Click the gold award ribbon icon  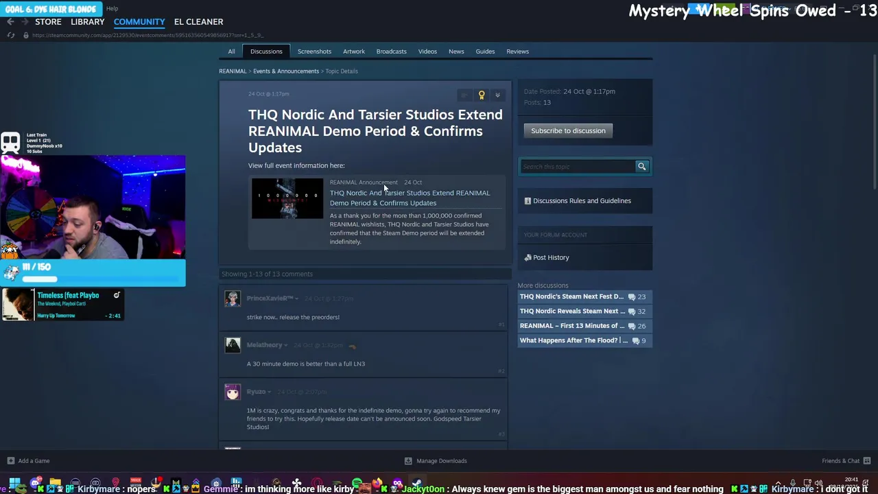tap(482, 95)
